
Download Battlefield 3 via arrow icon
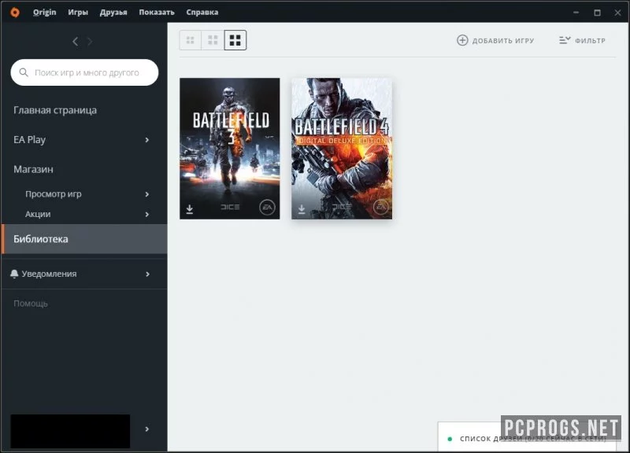190,209
